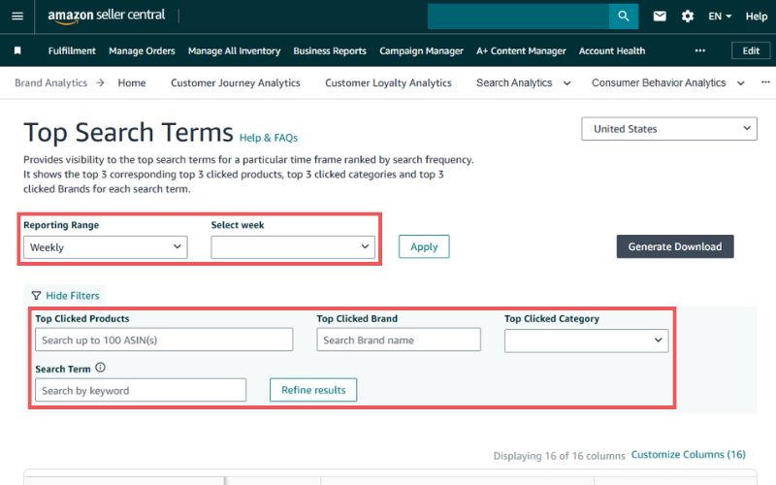Expand the Search Analytics dropdown

[x=523, y=82]
